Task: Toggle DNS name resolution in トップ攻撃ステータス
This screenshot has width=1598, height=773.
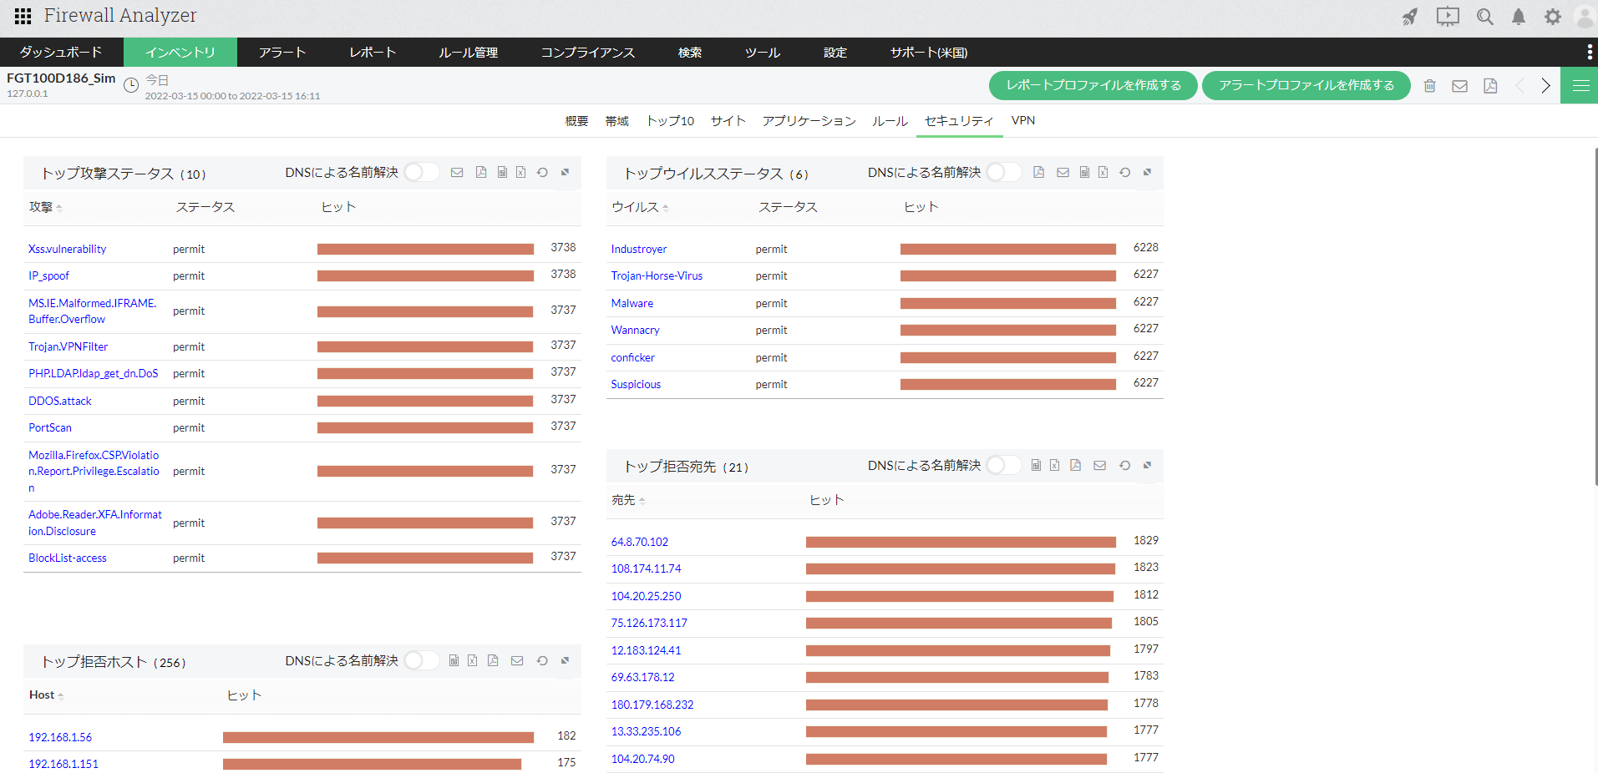Action: [x=421, y=172]
